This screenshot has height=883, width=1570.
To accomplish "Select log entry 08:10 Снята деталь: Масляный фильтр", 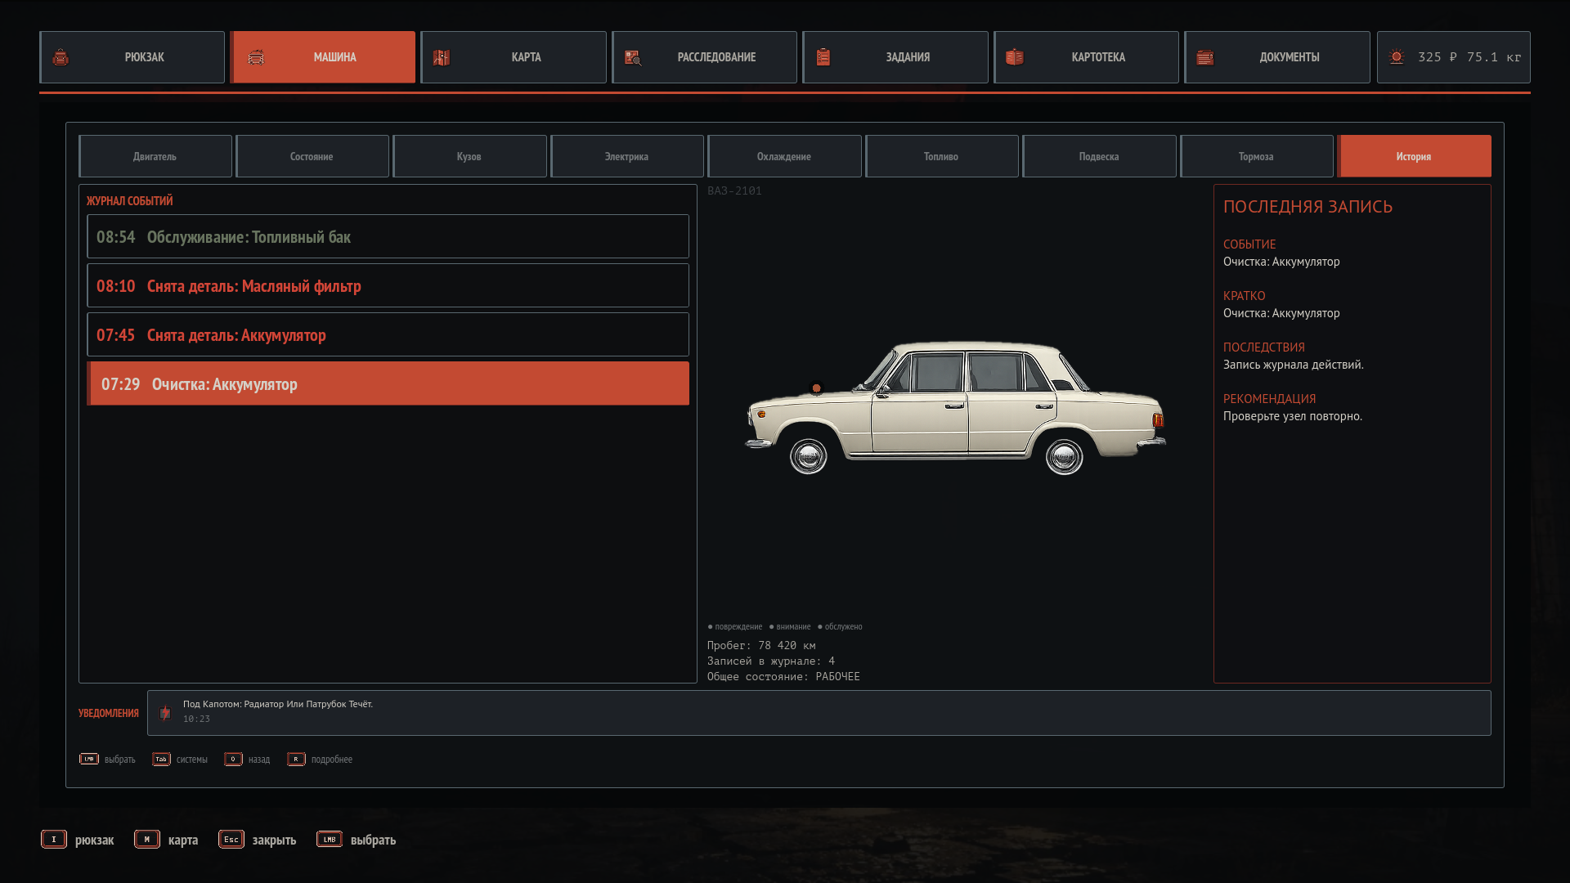I will tap(388, 286).
